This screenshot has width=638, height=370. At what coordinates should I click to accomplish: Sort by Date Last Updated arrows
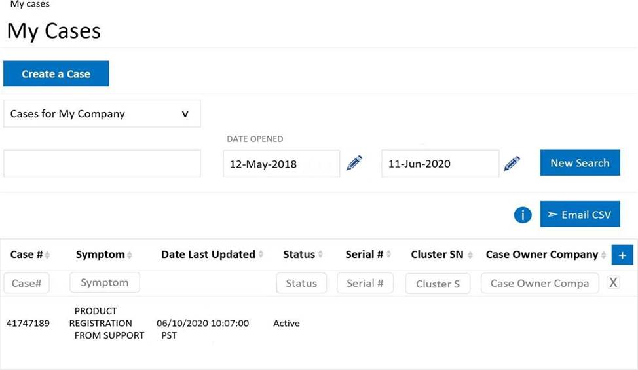tap(261, 255)
